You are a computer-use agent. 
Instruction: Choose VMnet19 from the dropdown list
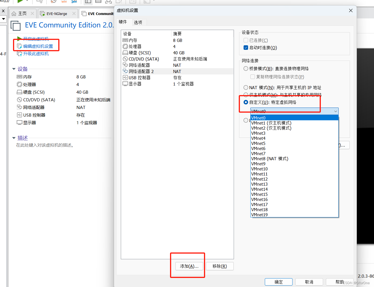tap(295, 215)
